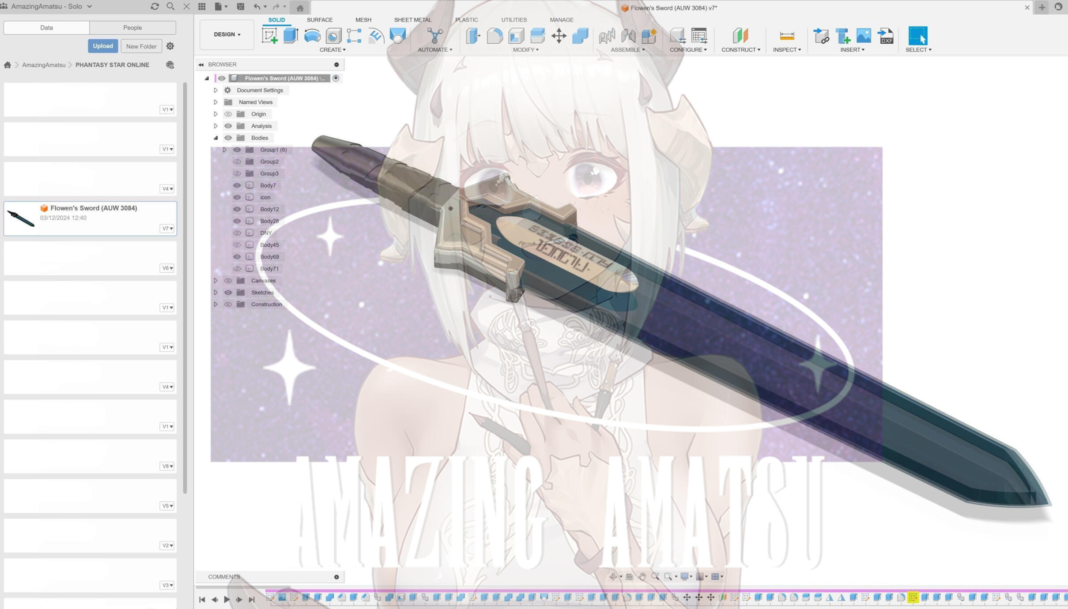The image size is (1068, 609).
Task: Switch to the SURFACE tab
Action: (x=320, y=20)
